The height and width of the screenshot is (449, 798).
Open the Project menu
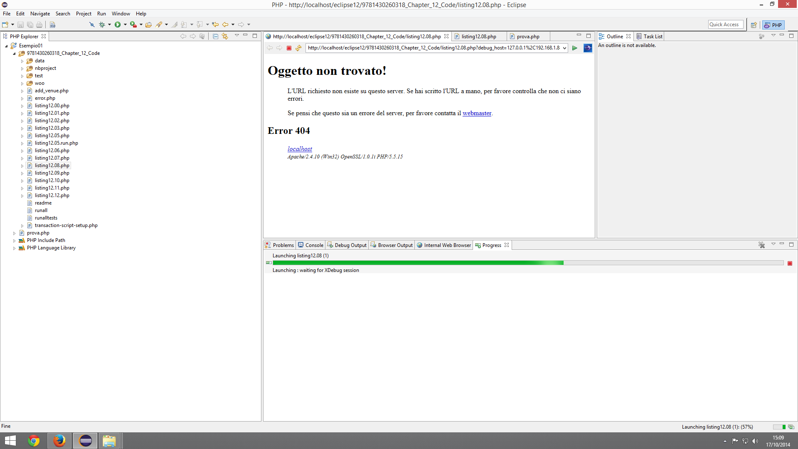83,14
